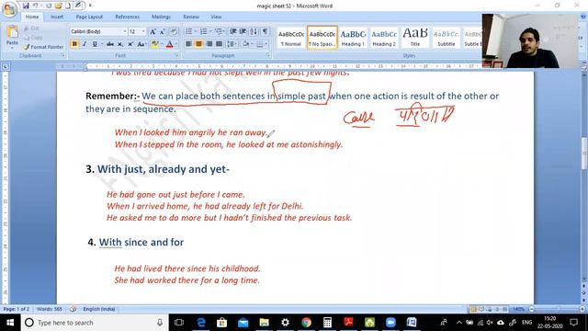588x331 pixels.
Task: Open multilevel list options
Action: pyautogui.click(x=220, y=31)
